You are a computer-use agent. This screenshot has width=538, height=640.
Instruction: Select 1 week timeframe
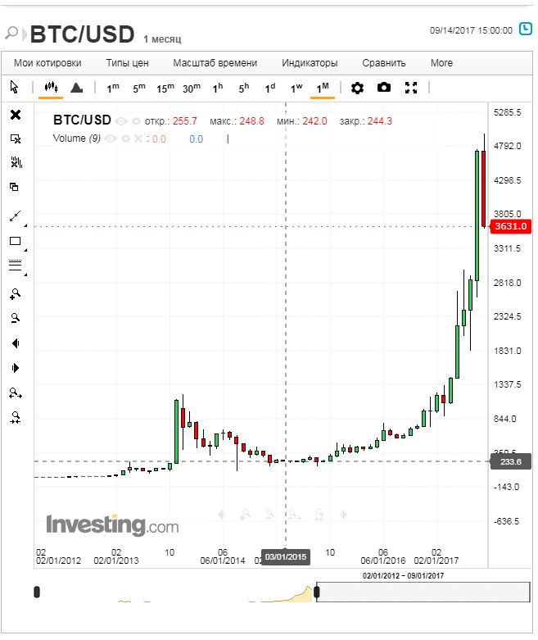coord(296,88)
